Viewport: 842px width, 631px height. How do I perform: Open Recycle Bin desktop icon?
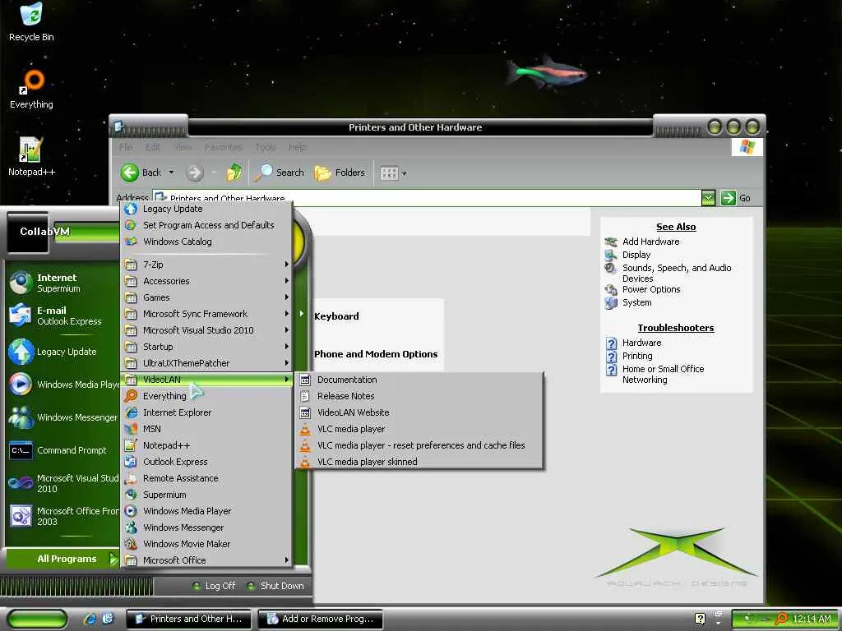click(x=31, y=22)
